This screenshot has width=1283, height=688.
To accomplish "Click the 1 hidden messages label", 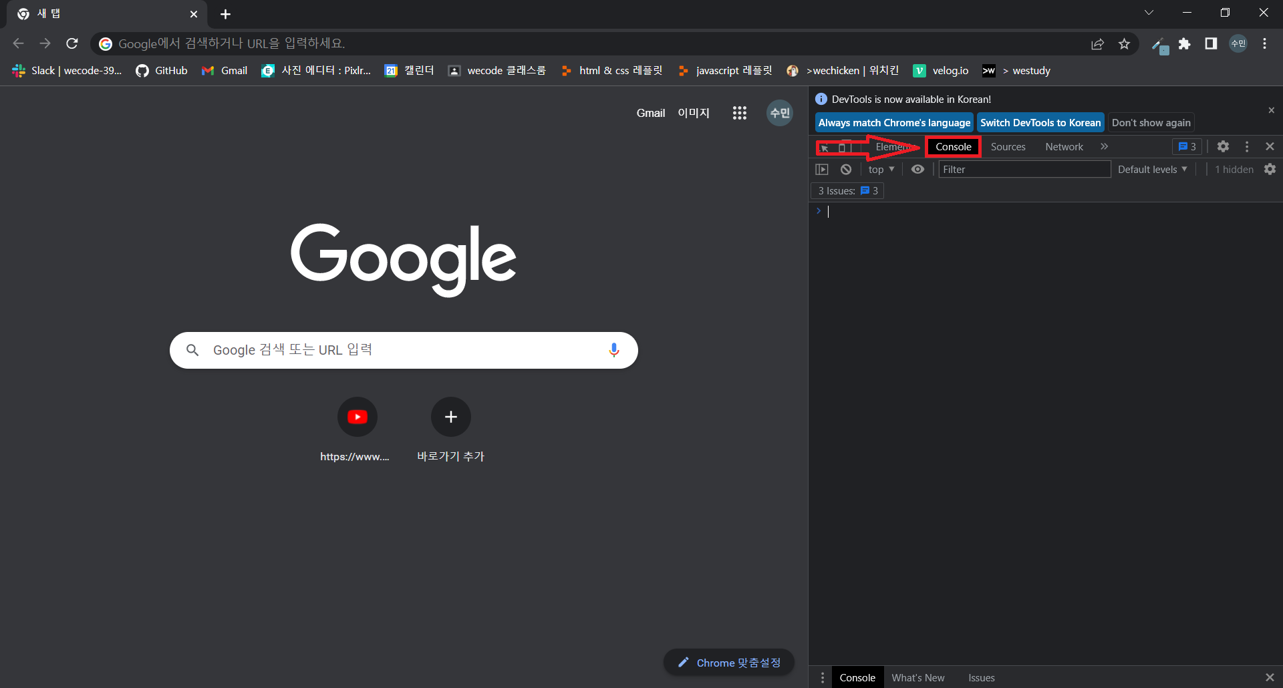I will click(1234, 170).
